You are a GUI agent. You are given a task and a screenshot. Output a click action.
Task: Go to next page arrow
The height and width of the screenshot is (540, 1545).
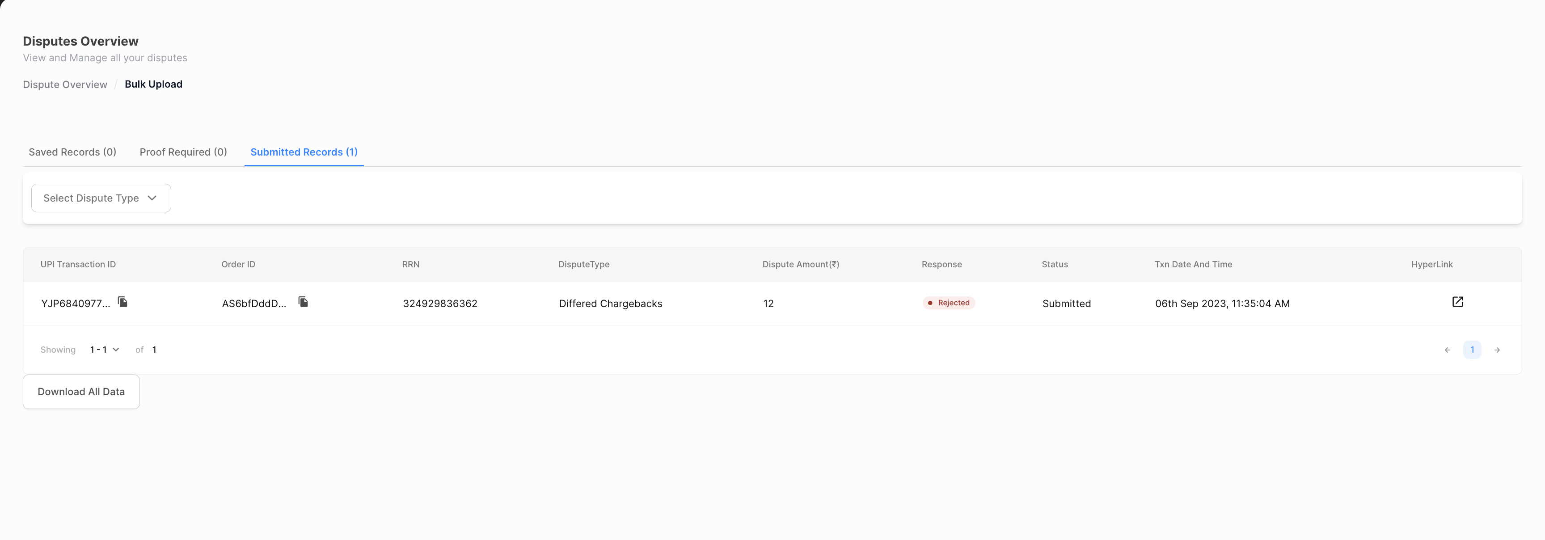(1497, 350)
